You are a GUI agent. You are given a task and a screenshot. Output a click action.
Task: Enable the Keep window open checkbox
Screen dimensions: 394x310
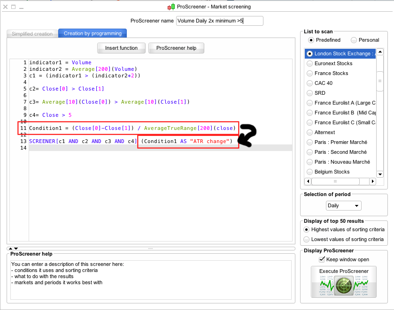pyautogui.click(x=322, y=259)
